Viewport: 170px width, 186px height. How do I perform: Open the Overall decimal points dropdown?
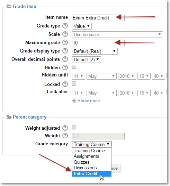click(87, 59)
